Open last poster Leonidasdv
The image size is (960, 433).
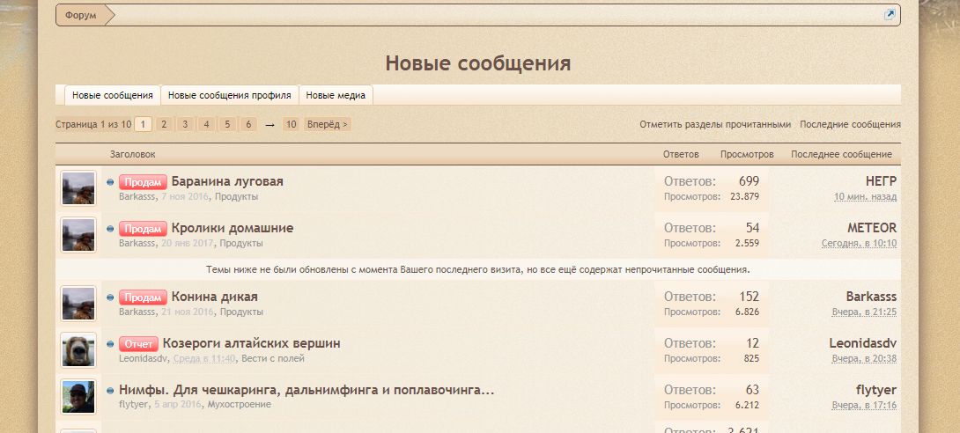click(862, 343)
